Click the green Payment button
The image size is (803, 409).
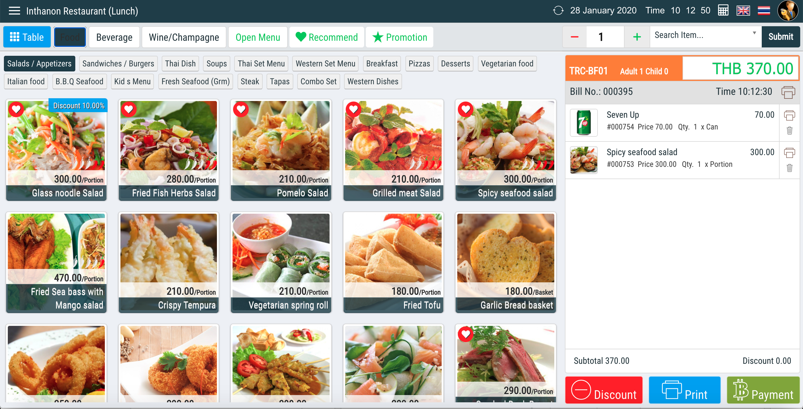(x=763, y=390)
